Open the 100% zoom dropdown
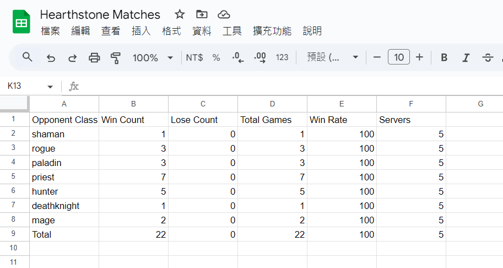 coord(153,58)
